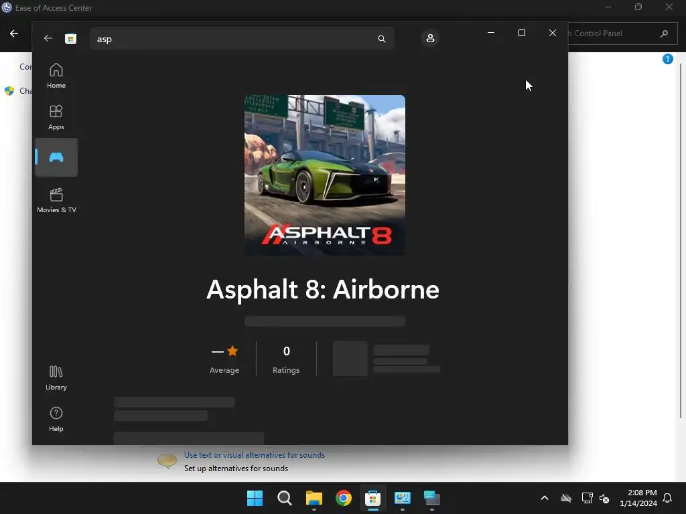Open the rightmost taskbar app with keyboard icon
This screenshot has height=514, width=686.
tap(432, 498)
